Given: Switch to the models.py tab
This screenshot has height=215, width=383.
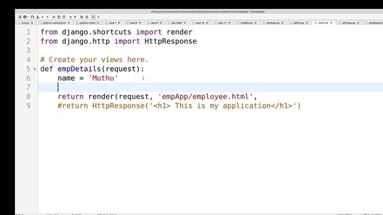Looking at the screenshot, I should coord(246,23).
